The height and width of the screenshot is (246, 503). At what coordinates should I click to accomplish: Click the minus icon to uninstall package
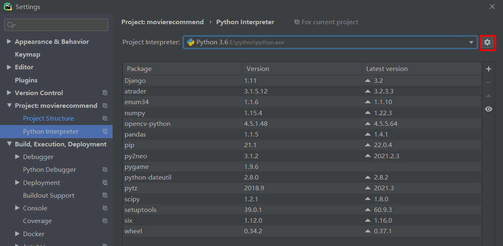[x=489, y=82]
